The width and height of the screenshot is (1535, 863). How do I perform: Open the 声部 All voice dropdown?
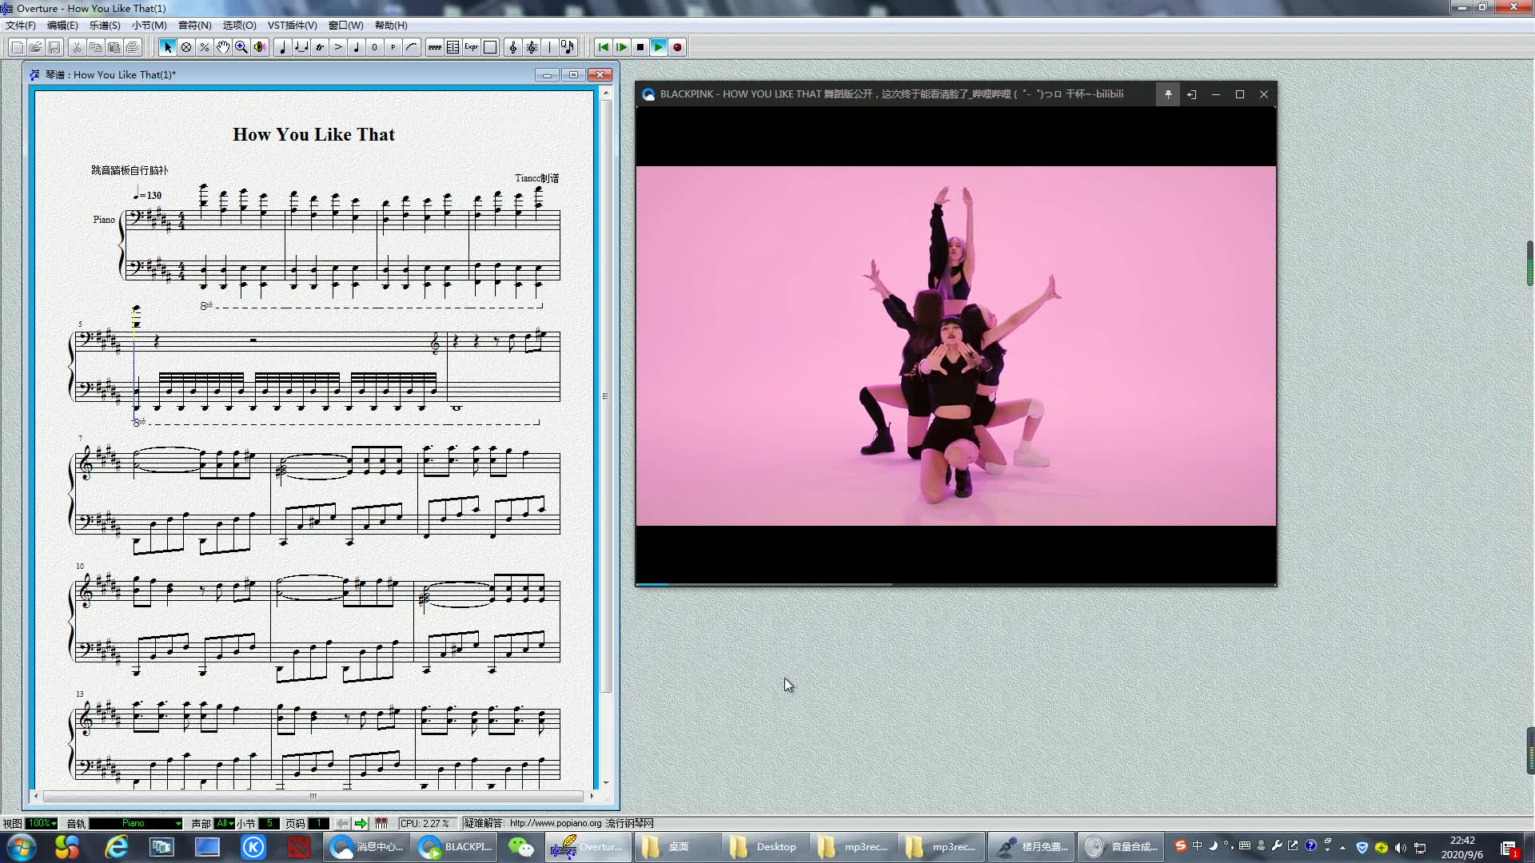225,823
